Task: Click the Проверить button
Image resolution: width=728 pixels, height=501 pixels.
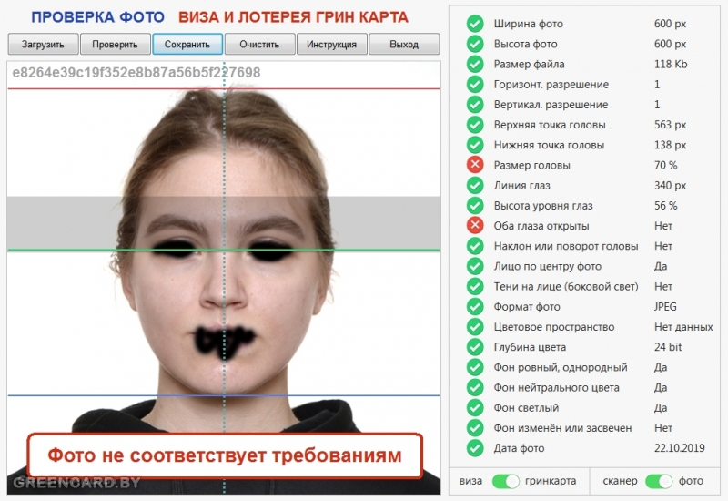Action: point(116,44)
